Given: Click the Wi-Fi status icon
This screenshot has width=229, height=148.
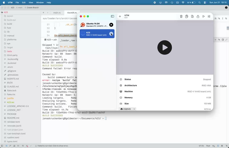Looking at the screenshot, I should pyautogui.click(x=183, y=2).
